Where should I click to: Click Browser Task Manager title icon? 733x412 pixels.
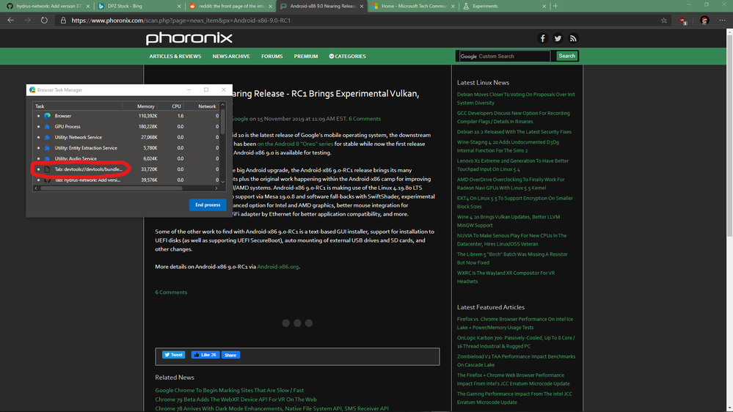tap(32, 89)
